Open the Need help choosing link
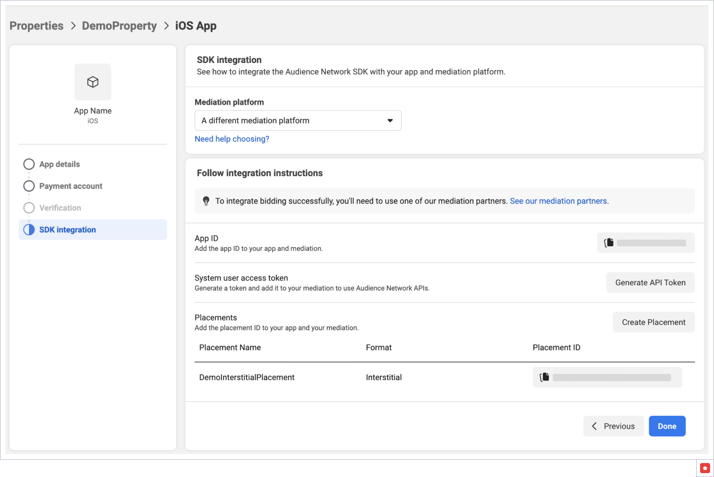The image size is (714, 477). pyautogui.click(x=231, y=139)
